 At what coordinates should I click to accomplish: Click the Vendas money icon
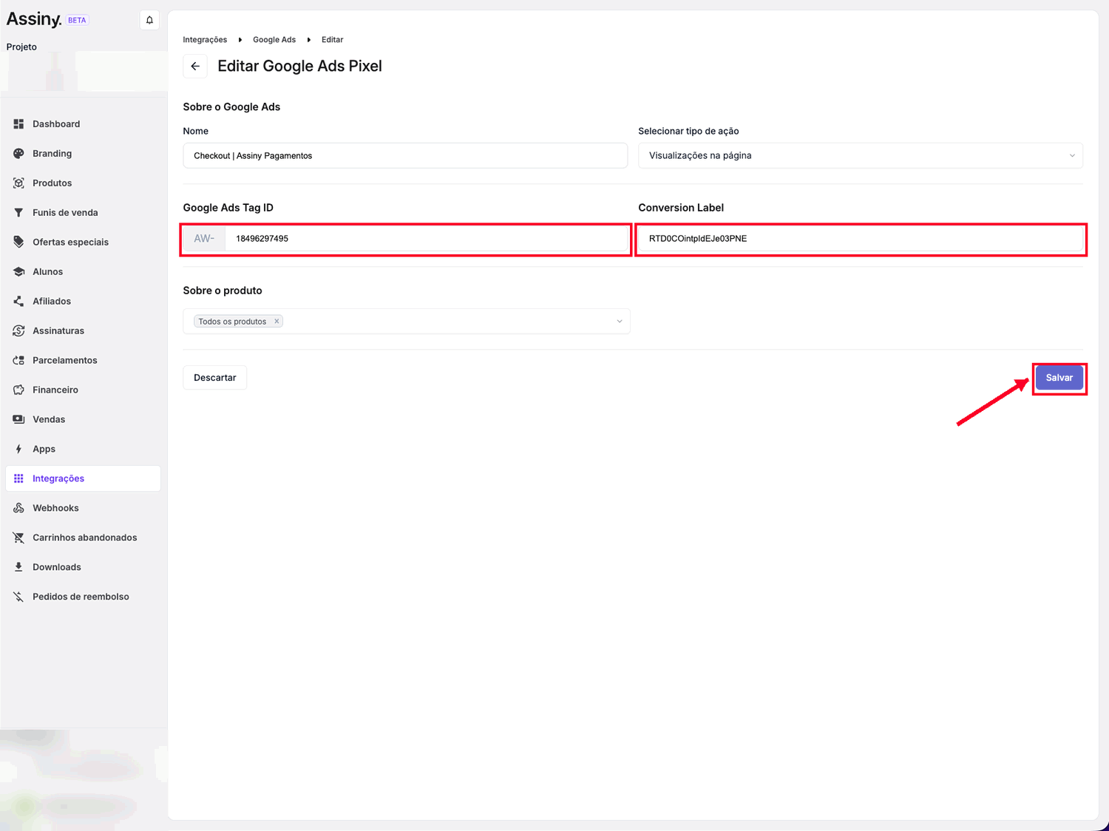click(x=18, y=420)
